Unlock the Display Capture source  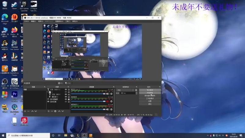(x=69, y=99)
